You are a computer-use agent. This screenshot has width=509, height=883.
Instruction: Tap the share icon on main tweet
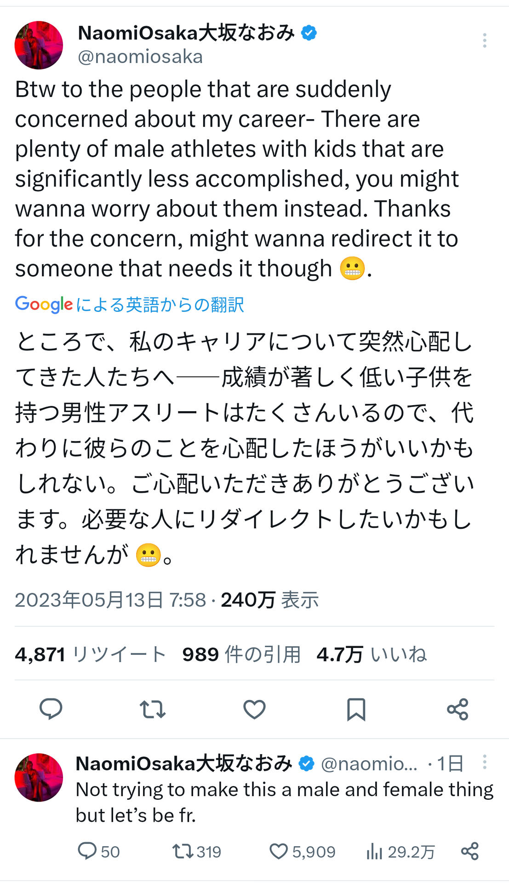[x=458, y=709]
